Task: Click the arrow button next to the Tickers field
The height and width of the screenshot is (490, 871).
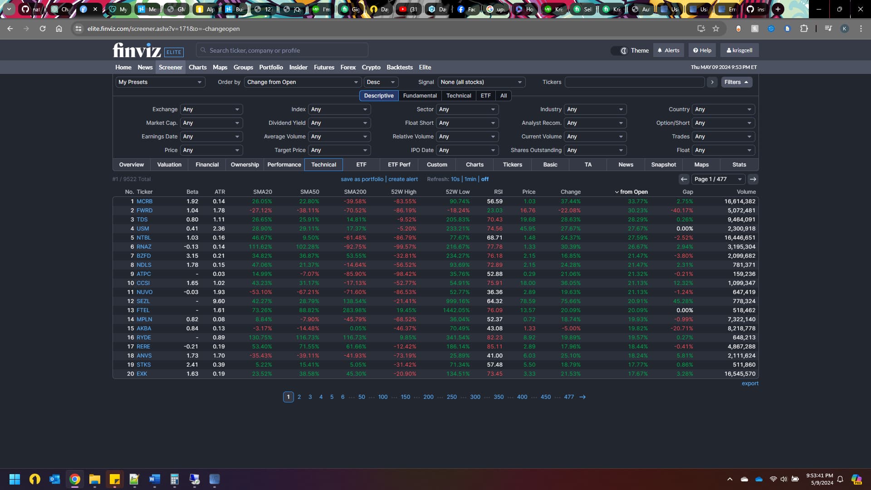Action: pyautogui.click(x=712, y=82)
